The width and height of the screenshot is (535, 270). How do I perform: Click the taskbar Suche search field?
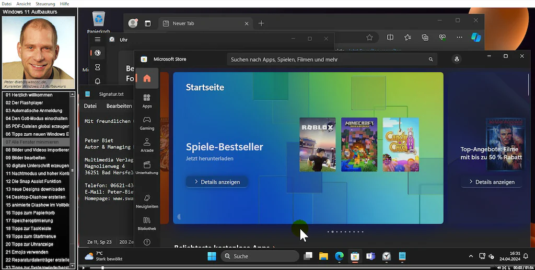(260, 256)
